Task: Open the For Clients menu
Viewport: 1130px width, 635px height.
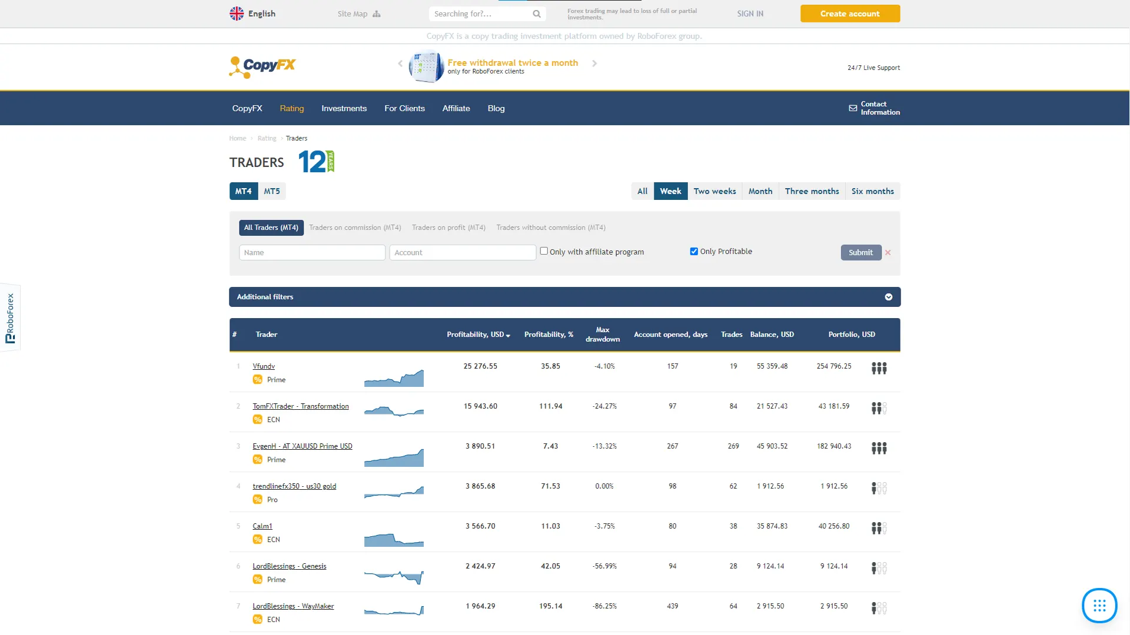Action: pyautogui.click(x=404, y=108)
